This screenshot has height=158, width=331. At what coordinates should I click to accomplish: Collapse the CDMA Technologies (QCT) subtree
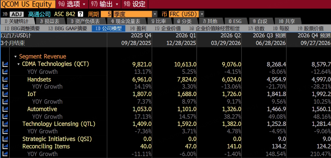[19, 64]
